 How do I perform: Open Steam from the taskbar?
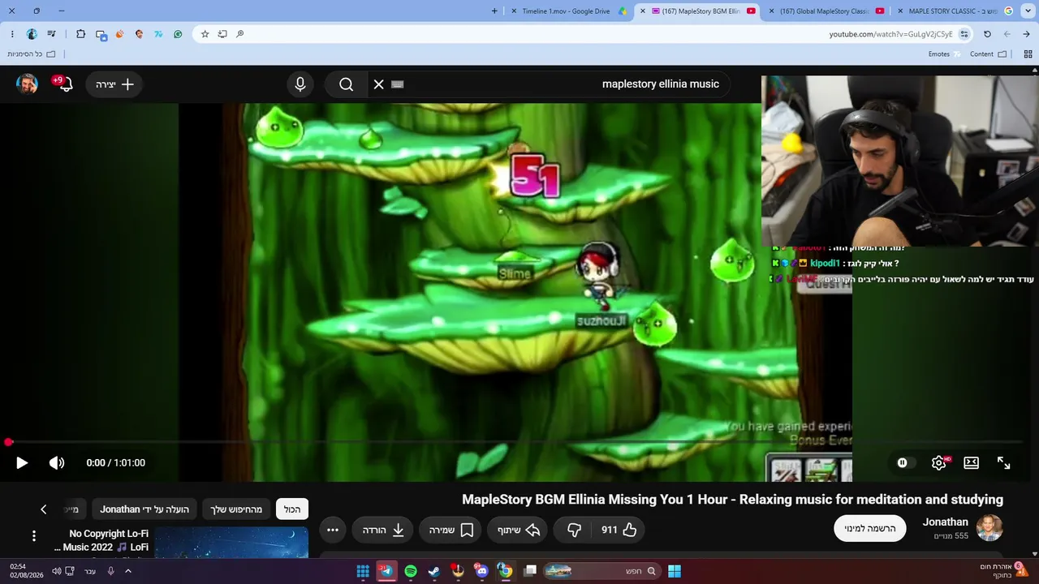point(434,571)
